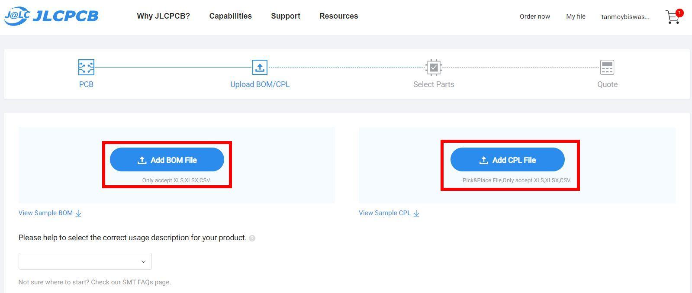Go to My file link
692x293 pixels.
[x=576, y=16]
